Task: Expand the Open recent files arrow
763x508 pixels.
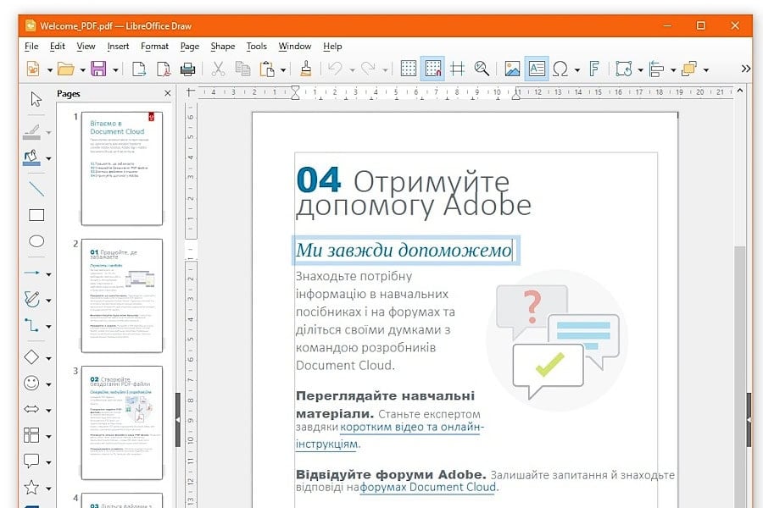Action: point(83,70)
